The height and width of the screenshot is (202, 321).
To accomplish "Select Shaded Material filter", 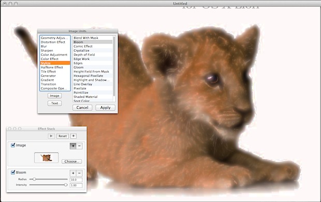I will pos(93,97).
